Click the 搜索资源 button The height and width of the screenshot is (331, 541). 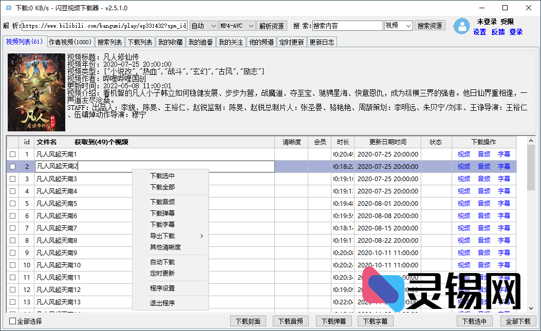coord(430,25)
